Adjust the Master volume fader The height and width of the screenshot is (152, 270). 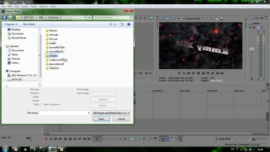tap(252, 49)
